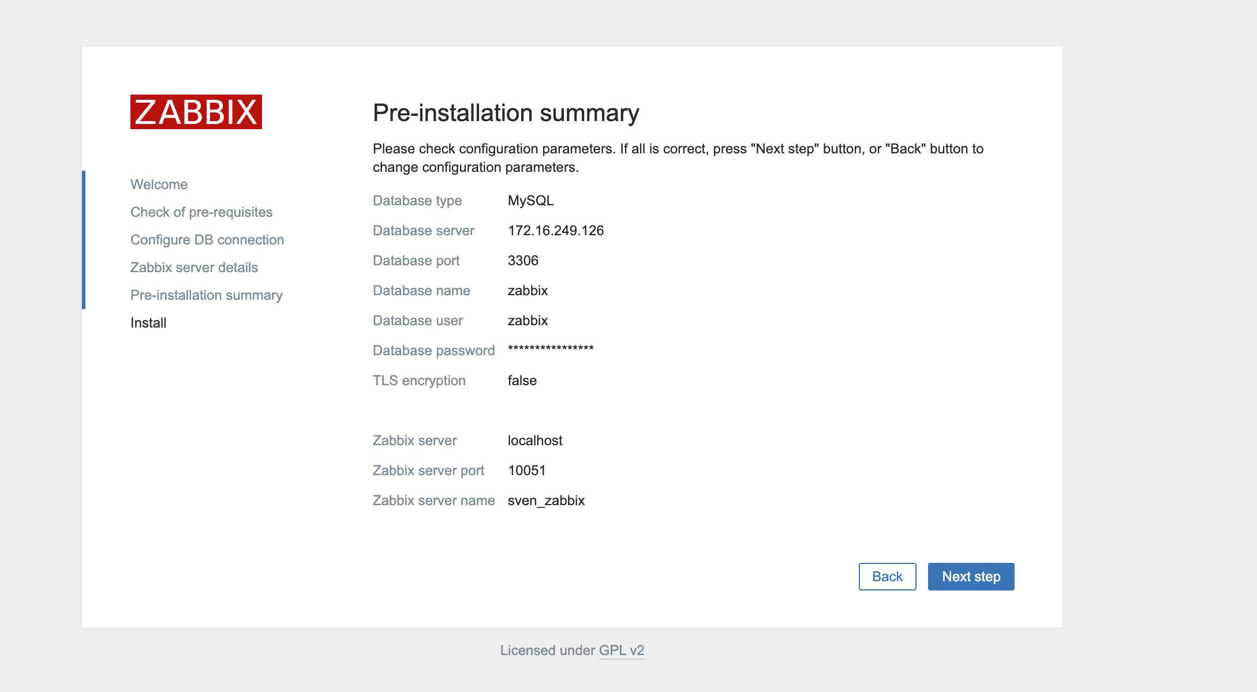Click the masked database password value
Viewport: 1257px width, 692px height.
[550, 349]
